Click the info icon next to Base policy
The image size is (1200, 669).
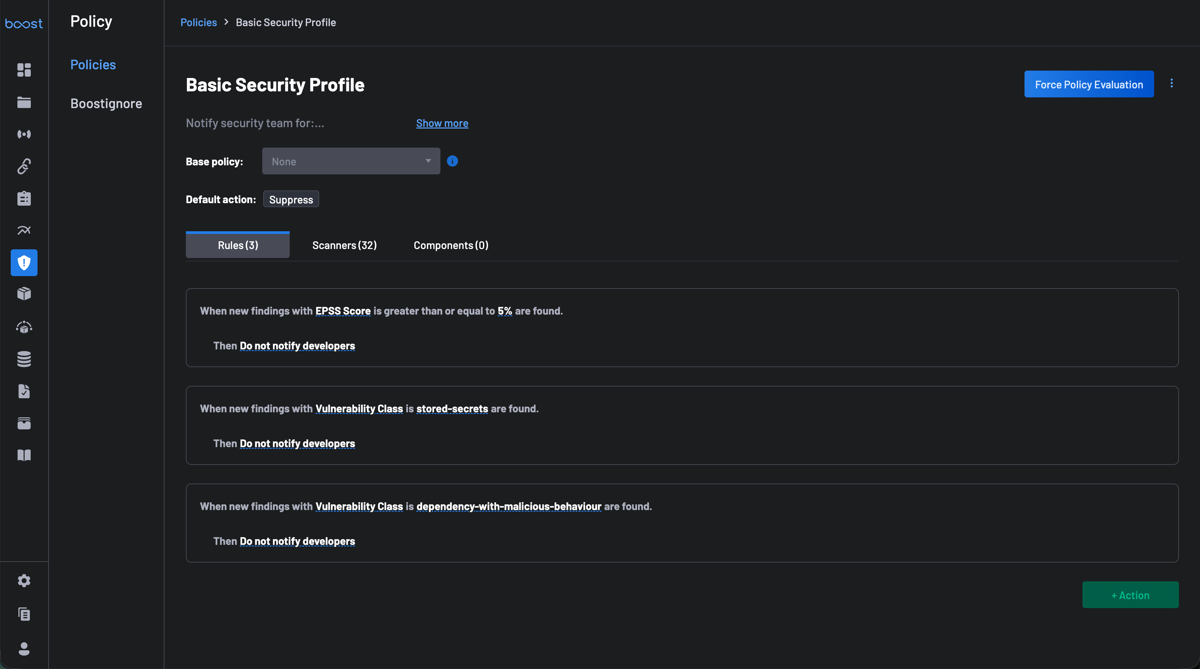(x=452, y=161)
